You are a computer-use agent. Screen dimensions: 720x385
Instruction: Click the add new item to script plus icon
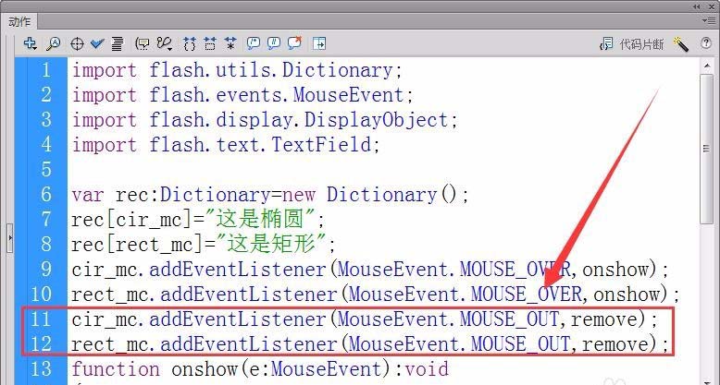pyautogui.click(x=30, y=43)
